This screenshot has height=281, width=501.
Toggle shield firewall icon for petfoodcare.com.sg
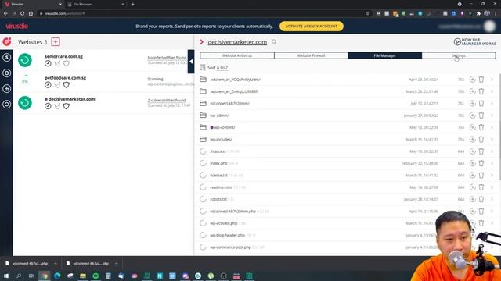tap(66, 85)
